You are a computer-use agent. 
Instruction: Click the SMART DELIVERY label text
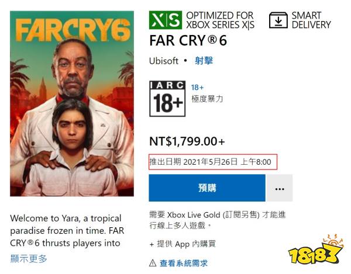(311, 20)
